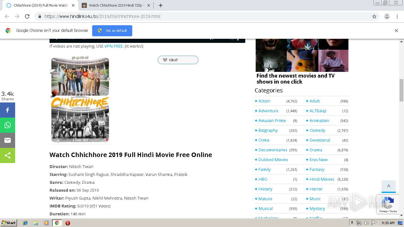Open the ALTBalaji category

[x=318, y=111]
